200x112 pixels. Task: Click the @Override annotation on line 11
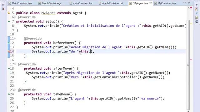click(32, 39)
